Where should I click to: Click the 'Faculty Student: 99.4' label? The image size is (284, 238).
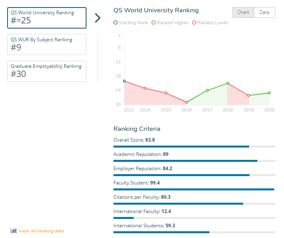(136, 183)
